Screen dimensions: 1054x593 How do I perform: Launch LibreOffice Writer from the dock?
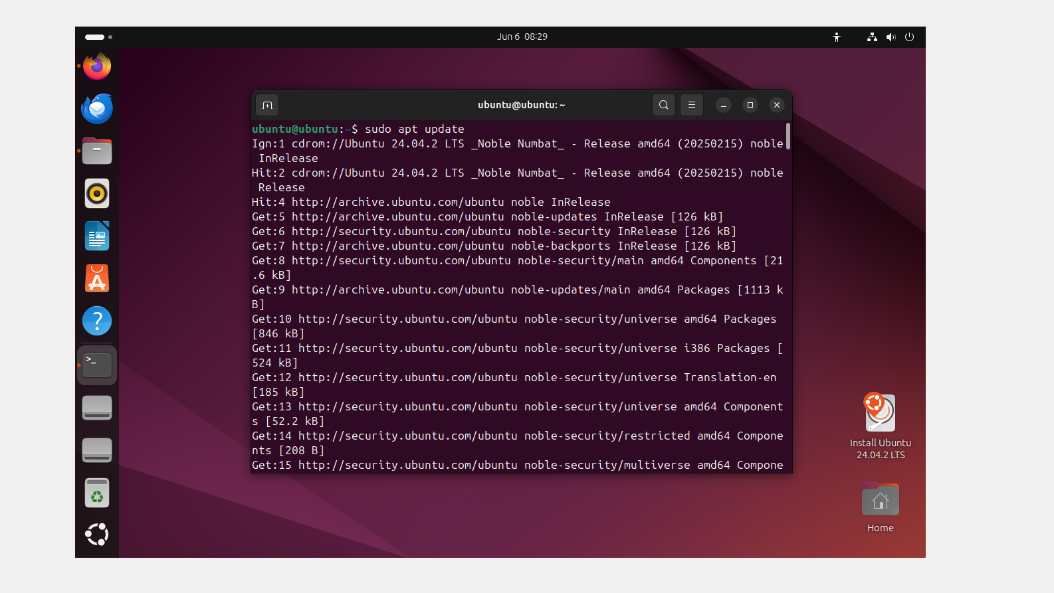click(x=97, y=236)
